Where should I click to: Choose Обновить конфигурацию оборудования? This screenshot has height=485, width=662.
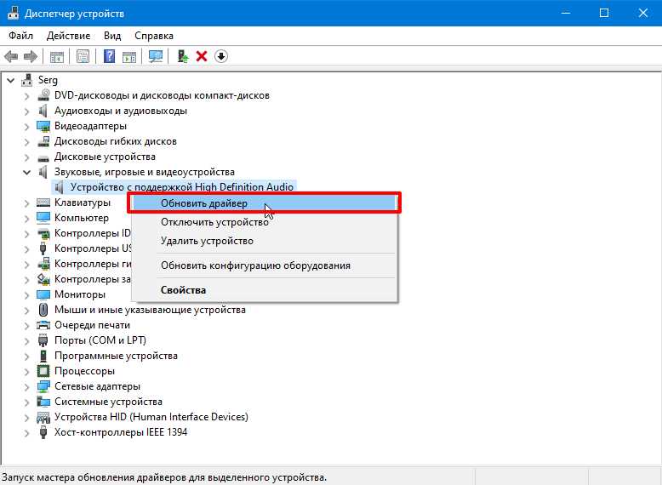pos(265,265)
